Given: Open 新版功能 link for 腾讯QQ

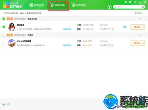Looking at the screenshot, I should pos(67,29).
